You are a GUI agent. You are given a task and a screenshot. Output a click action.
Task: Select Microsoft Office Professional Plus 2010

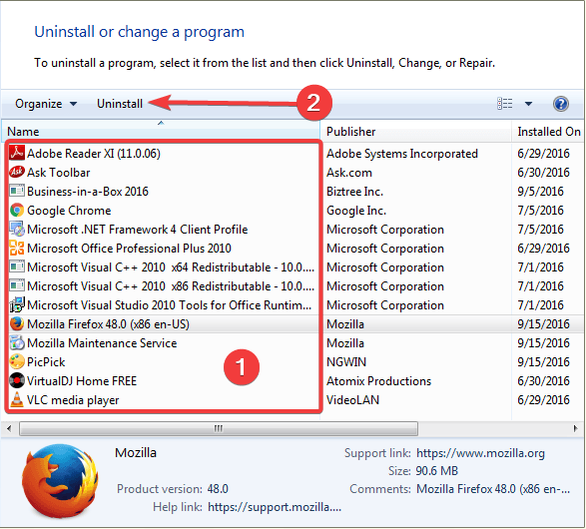tap(129, 249)
